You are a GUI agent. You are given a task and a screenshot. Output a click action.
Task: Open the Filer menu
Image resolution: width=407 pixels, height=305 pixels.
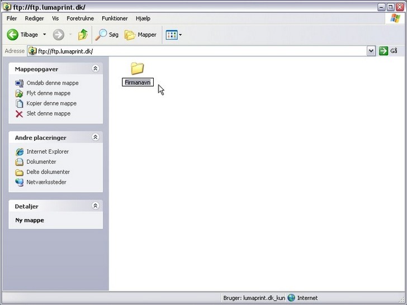12,18
